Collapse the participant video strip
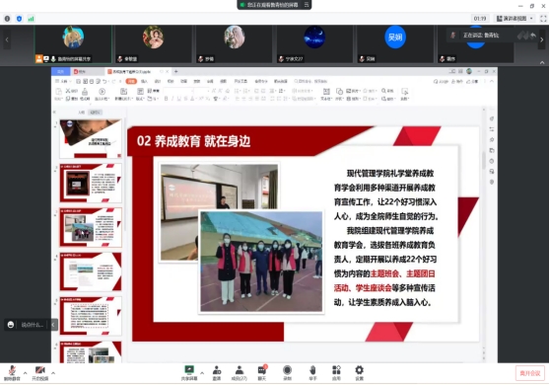Image resolution: width=550 pixels, height=385 pixels. (542, 62)
